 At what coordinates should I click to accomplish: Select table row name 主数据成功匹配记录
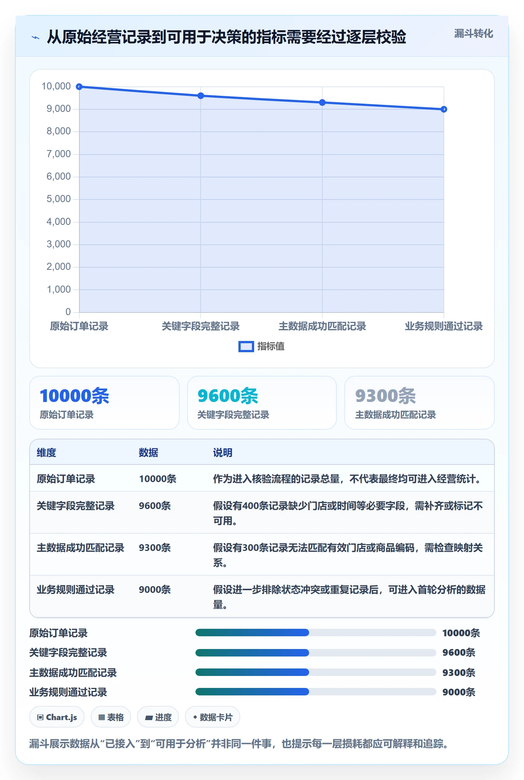click(80, 548)
